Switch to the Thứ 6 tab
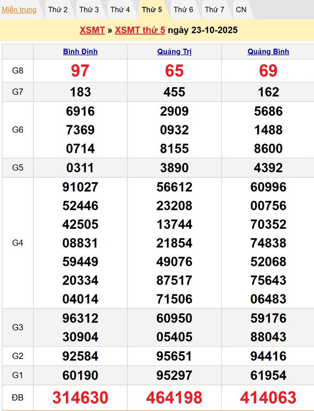This screenshot has height=411, width=314. click(x=183, y=10)
